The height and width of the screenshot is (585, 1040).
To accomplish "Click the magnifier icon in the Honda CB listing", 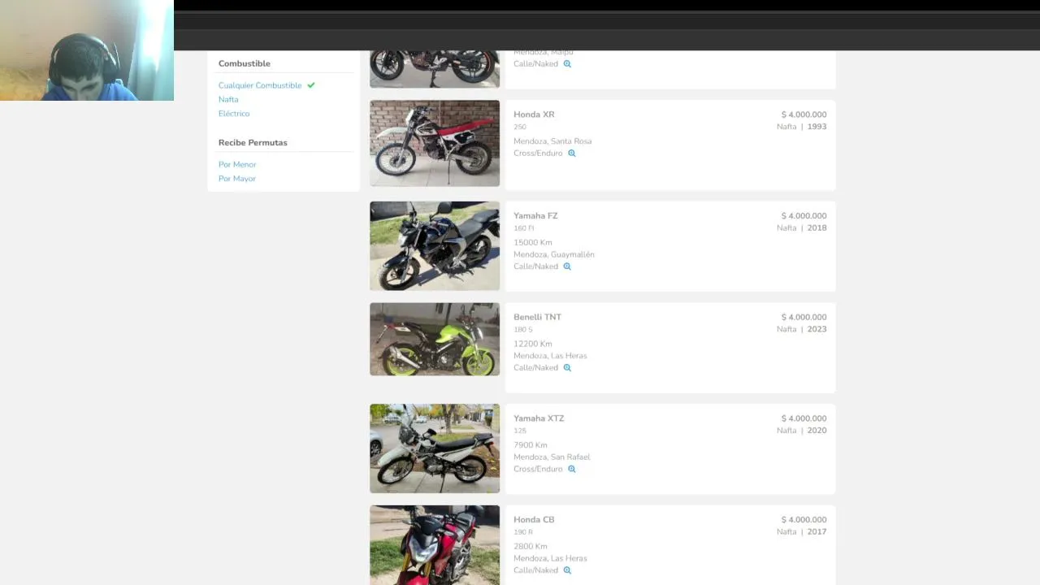I will pyautogui.click(x=567, y=570).
